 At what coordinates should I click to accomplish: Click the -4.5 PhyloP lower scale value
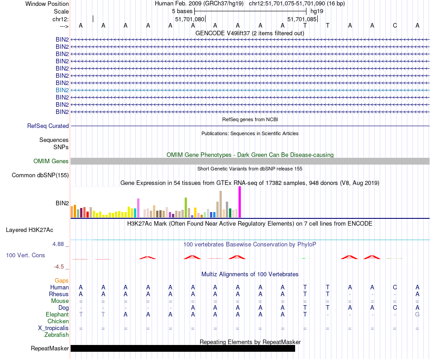(x=59, y=267)
